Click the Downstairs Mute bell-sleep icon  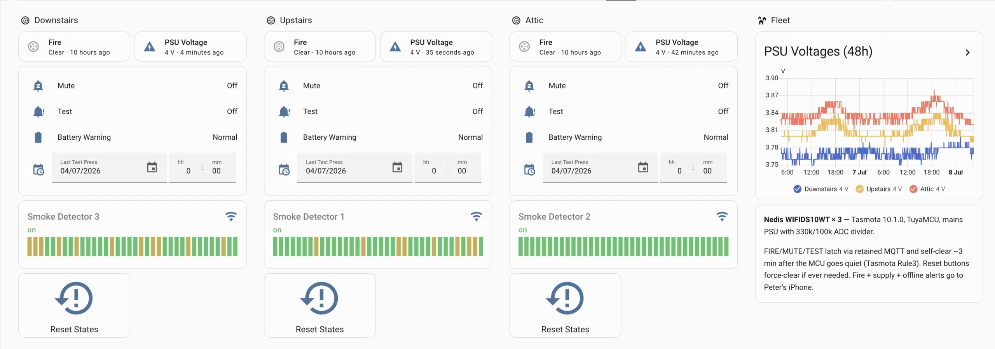38,86
